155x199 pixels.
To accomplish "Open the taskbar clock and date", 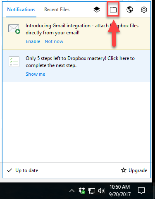I will coord(120,191).
